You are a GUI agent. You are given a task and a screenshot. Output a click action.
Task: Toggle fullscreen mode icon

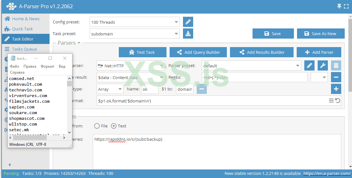click(346, 6)
